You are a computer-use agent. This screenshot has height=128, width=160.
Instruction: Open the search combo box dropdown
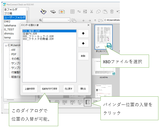[69, 20]
